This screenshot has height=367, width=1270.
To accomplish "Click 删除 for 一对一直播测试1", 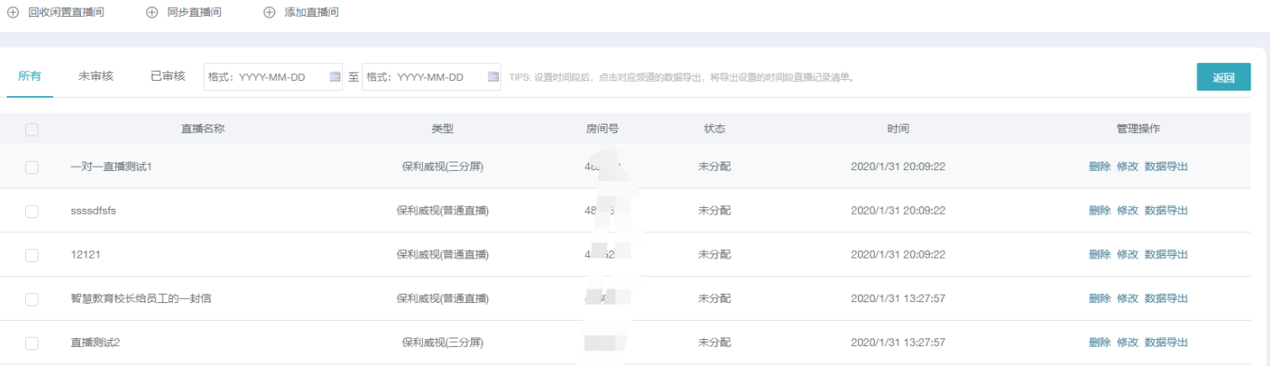I will 1099,167.
